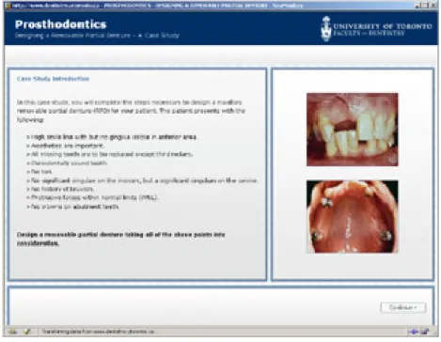Open the maxillary arch palate photo
Screen dimensions: 441x342
pyautogui.click(x=353, y=216)
